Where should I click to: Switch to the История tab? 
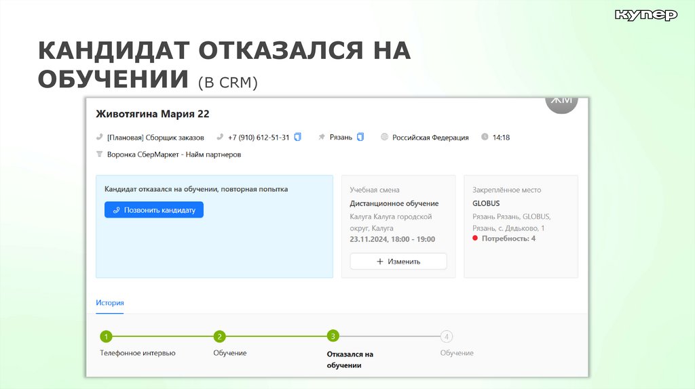coord(109,303)
